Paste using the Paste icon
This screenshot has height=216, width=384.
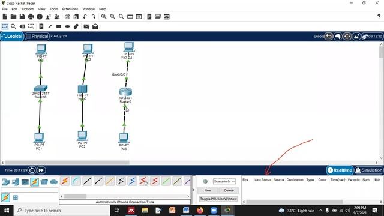coord(76,17)
